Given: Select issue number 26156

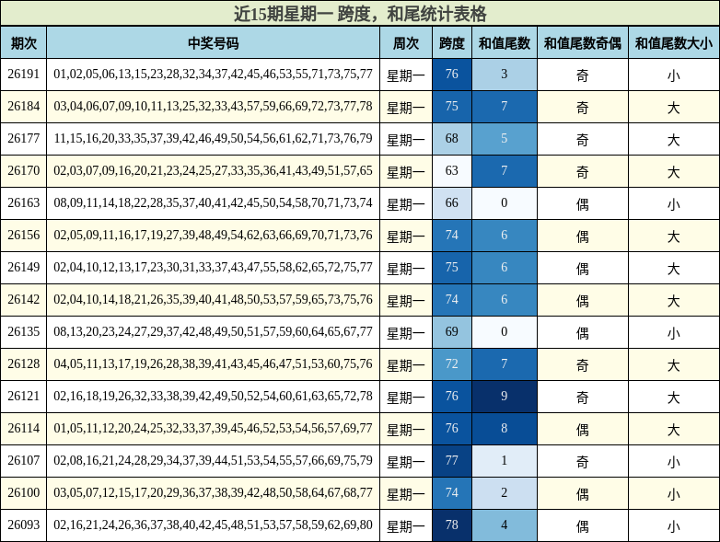Looking at the screenshot, I should [23, 235].
